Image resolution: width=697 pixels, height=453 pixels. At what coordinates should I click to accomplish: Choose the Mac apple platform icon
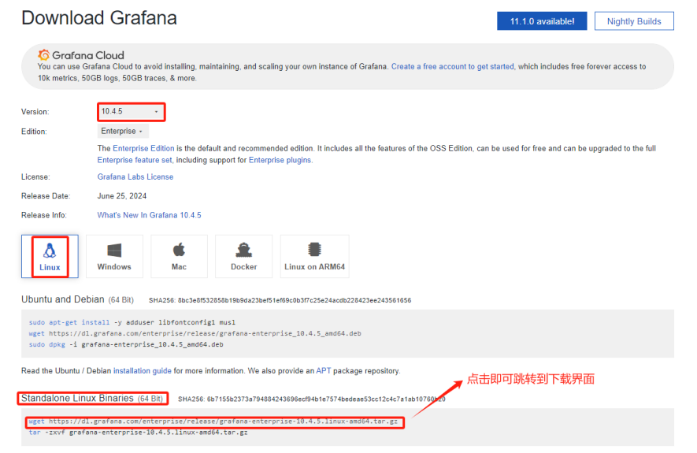(x=179, y=250)
